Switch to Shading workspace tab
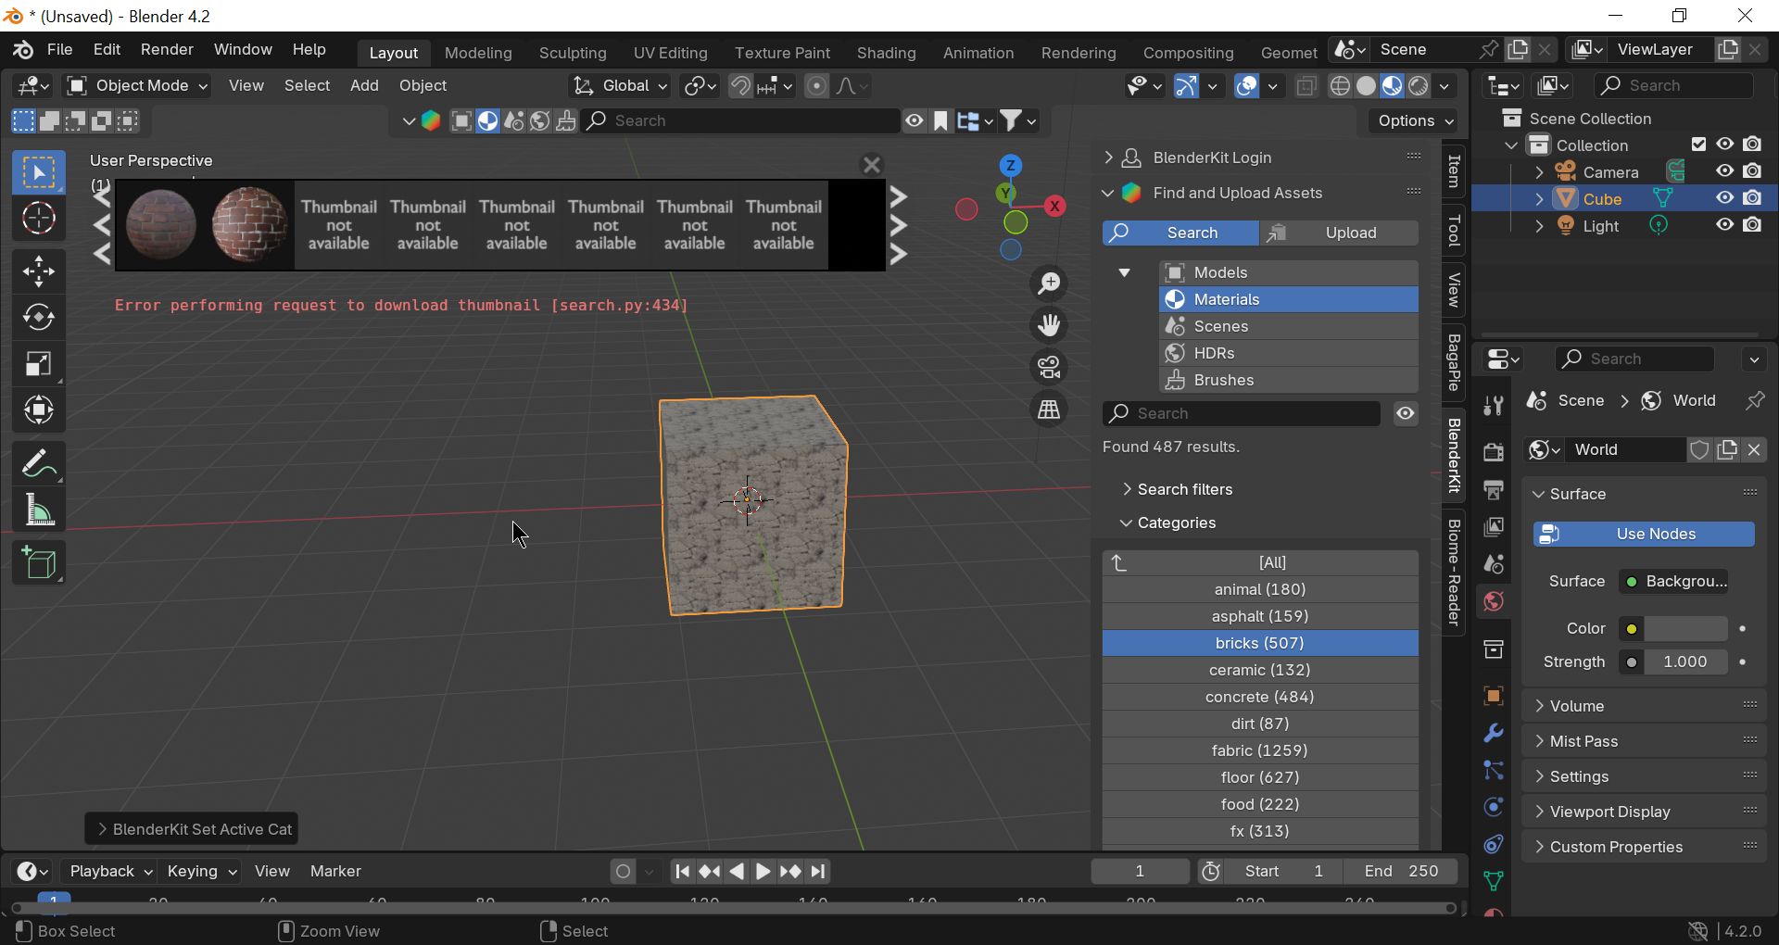1779x945 pixels. pos(886,53)
